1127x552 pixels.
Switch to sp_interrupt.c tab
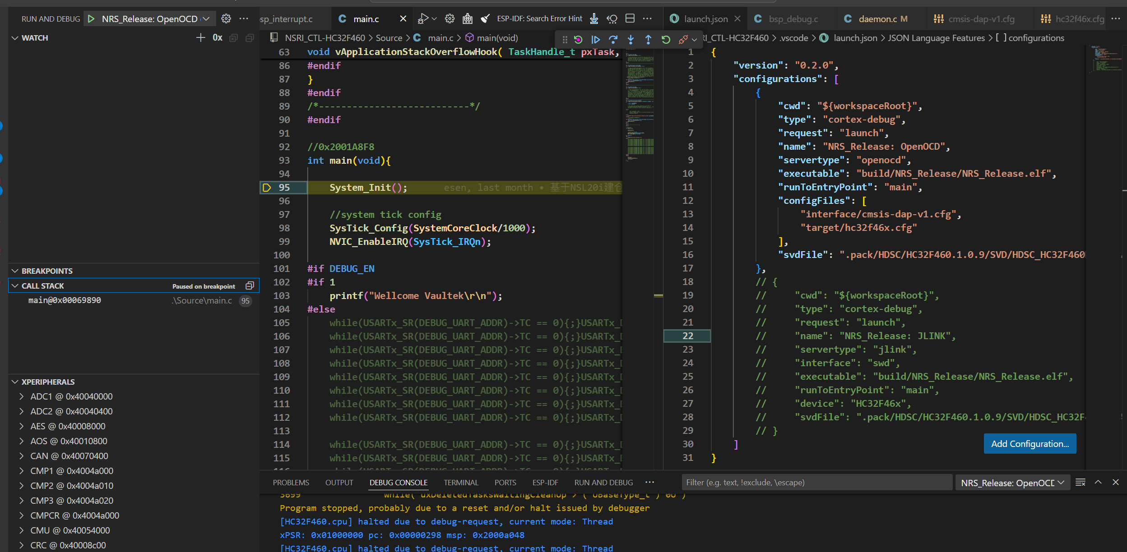point(286,19)
